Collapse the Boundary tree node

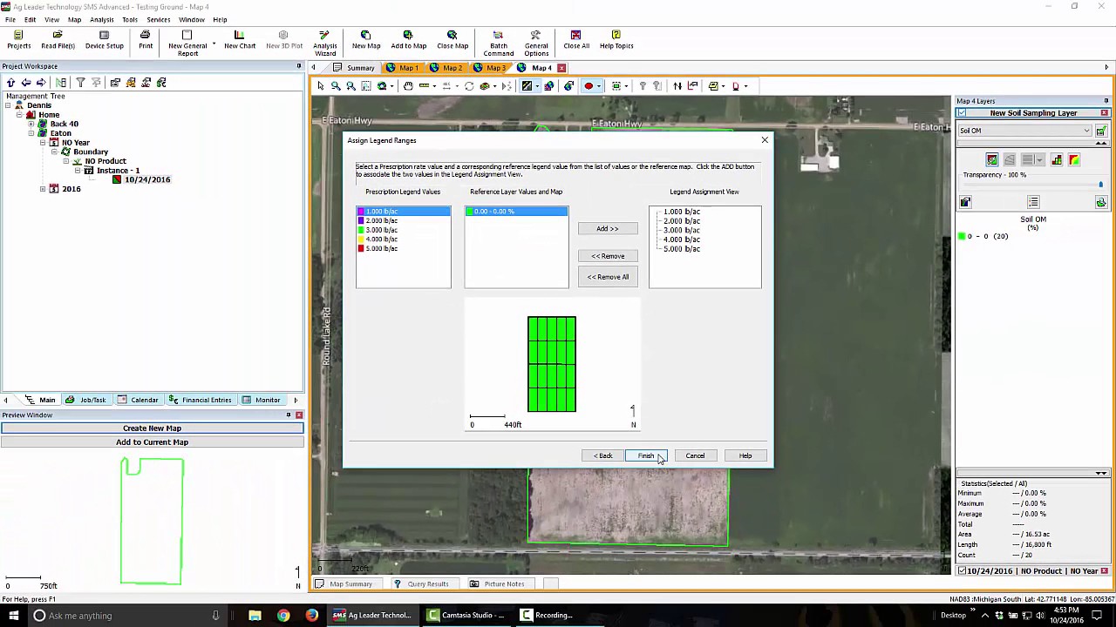54,152
